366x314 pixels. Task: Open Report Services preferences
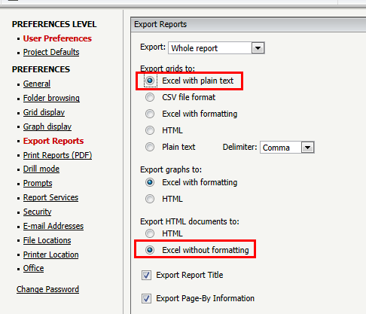(50, 197)
